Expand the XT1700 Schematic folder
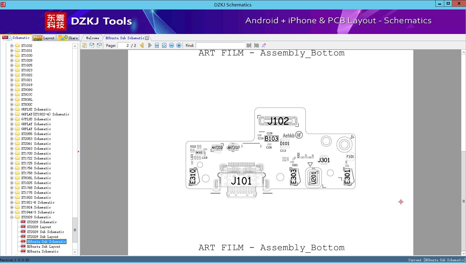Viewport: 466px width, 263px height. (12, 153)
